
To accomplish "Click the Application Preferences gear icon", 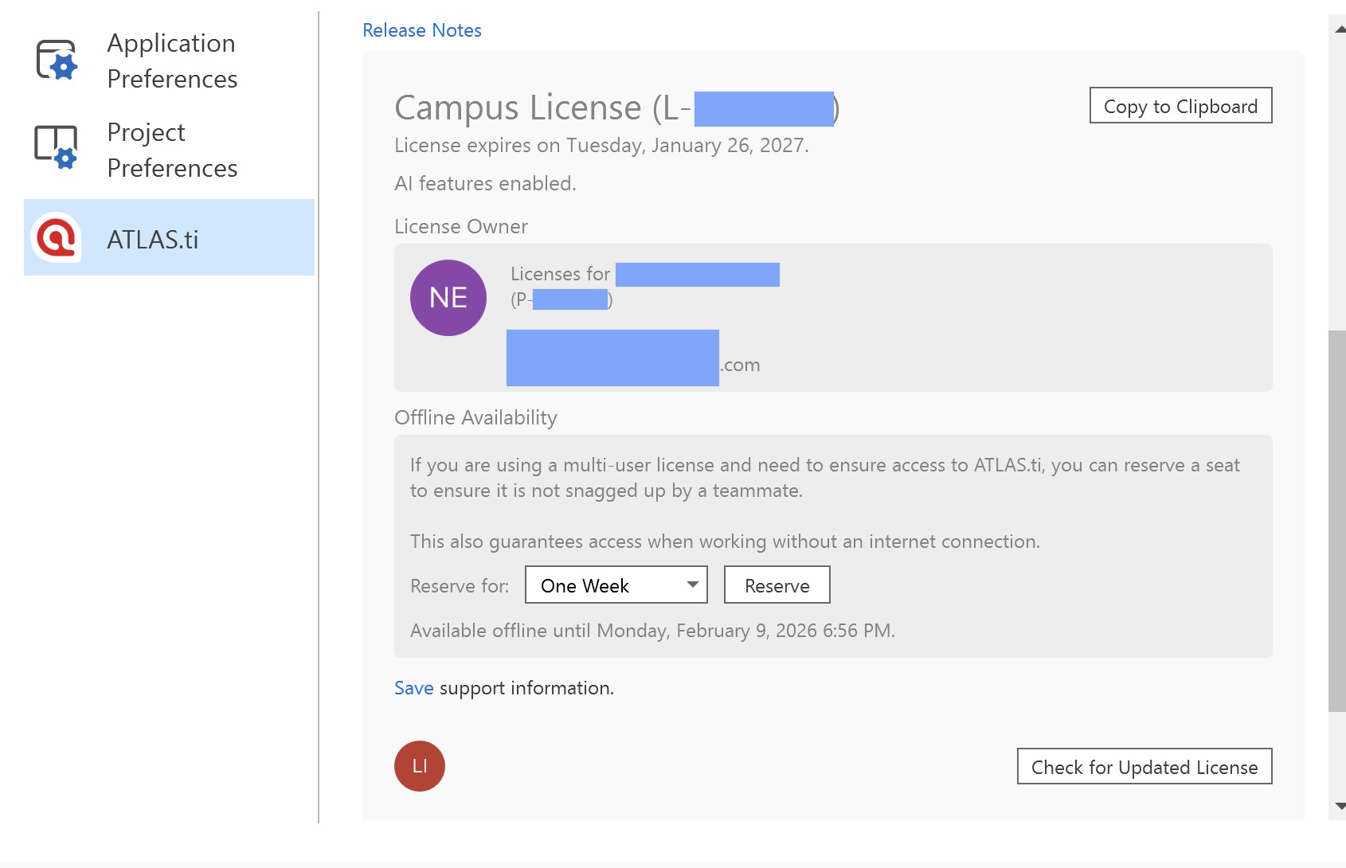I will tap(57, 61).
